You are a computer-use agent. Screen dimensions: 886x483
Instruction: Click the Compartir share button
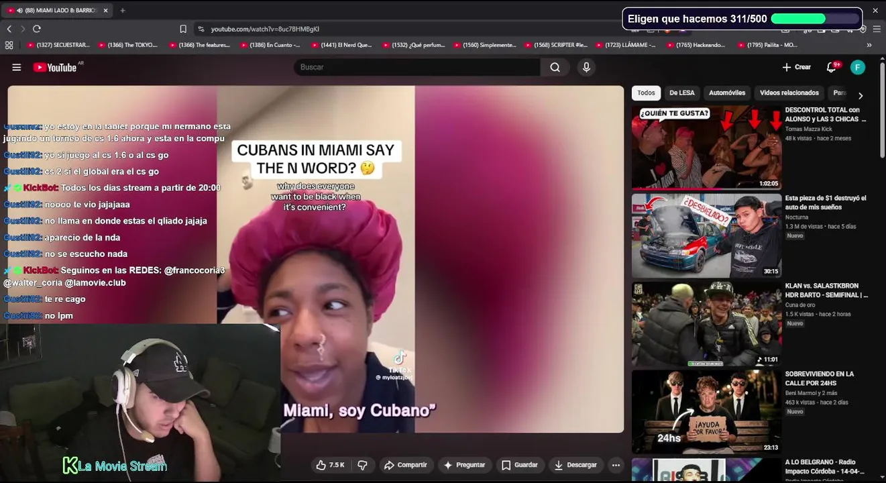coord(405,465)
